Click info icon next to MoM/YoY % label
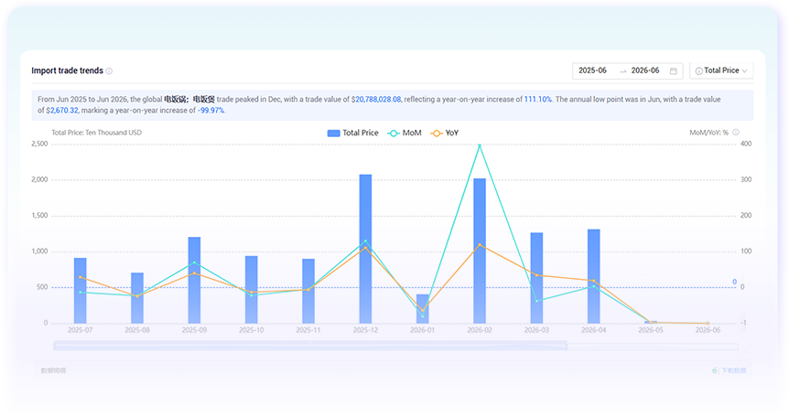This screenshot has width=789, height=417. coord(736,133)
